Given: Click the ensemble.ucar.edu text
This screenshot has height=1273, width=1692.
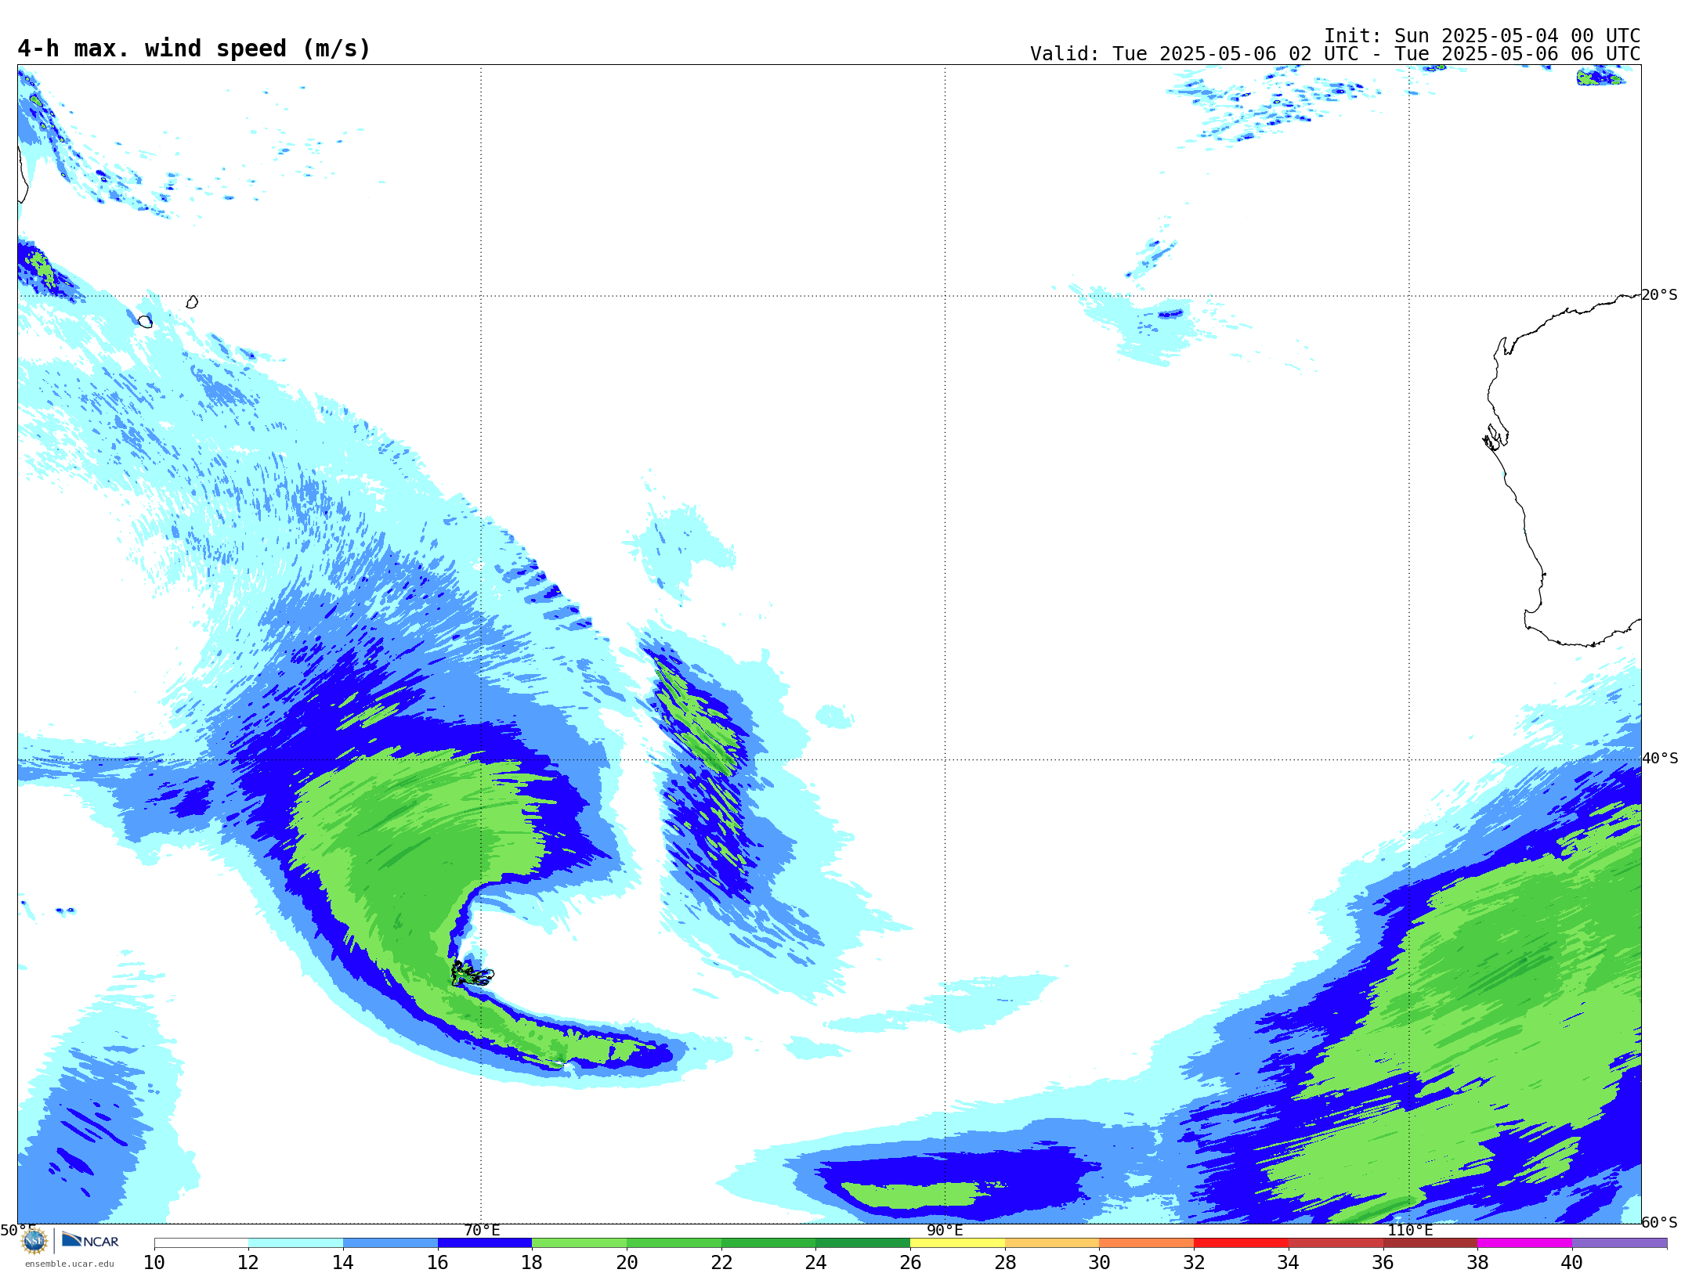Looking at the screenshot, I should click(69, 1264).
